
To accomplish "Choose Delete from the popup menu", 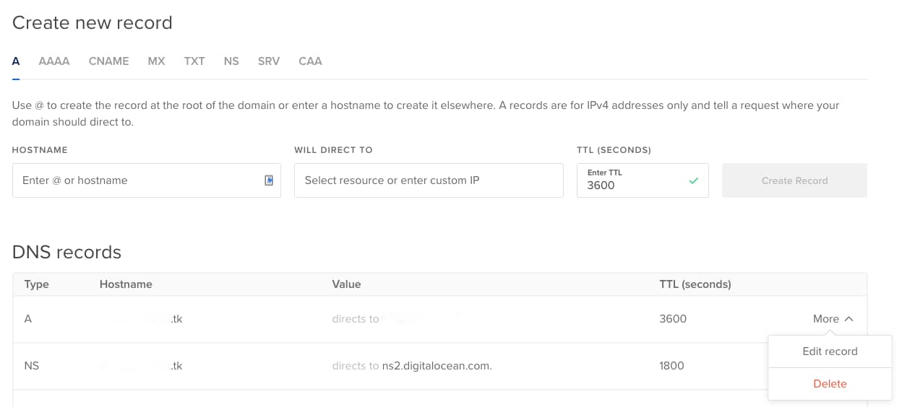I will (x=830, y=384).
